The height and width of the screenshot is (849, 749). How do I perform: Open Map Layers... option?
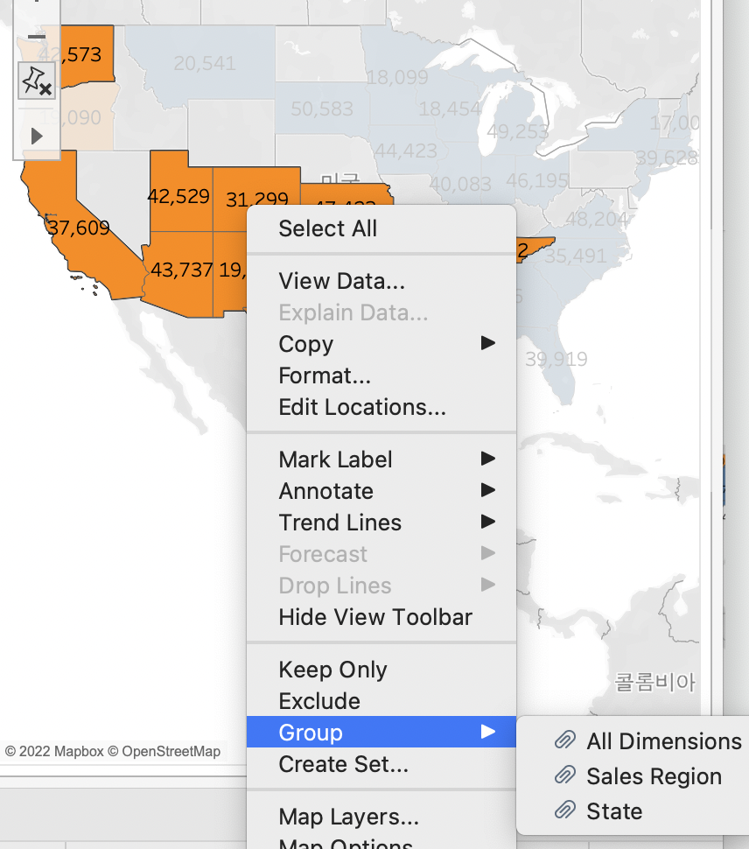tap(349, 817)
